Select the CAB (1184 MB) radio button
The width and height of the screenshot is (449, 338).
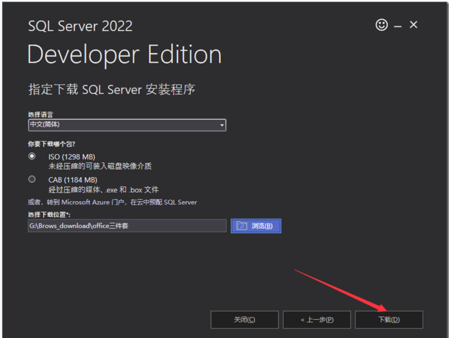pyautogui.click(x=32, y=179)
